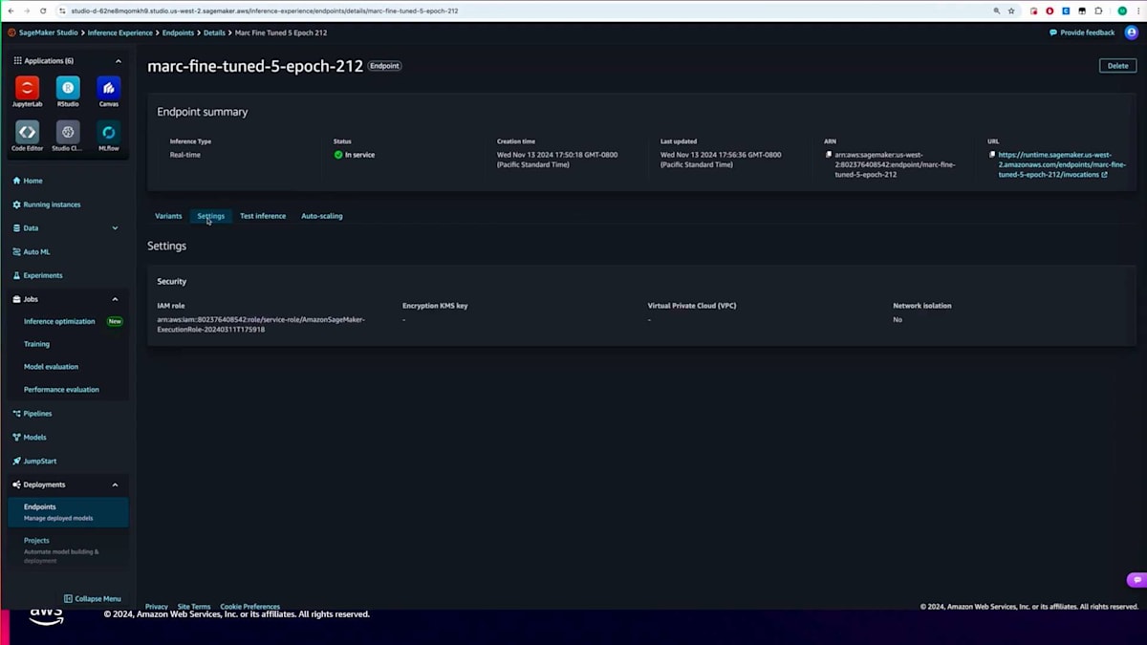Screen dimensions: 1147x645
Task: Launch the Code Editor application
Action: click(x=27, y=137)
